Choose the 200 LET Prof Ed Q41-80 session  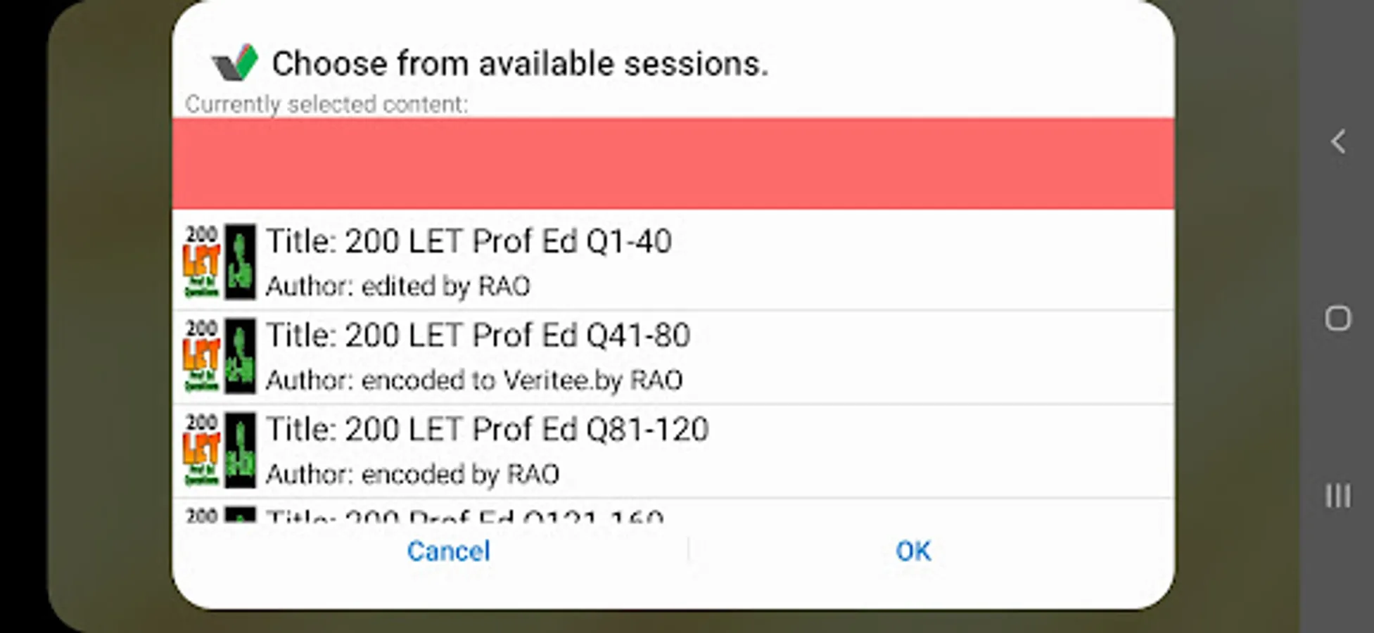tap(478, 335)
